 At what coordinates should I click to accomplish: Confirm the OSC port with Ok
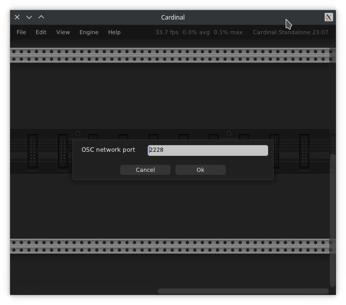[x=200, y=170]
